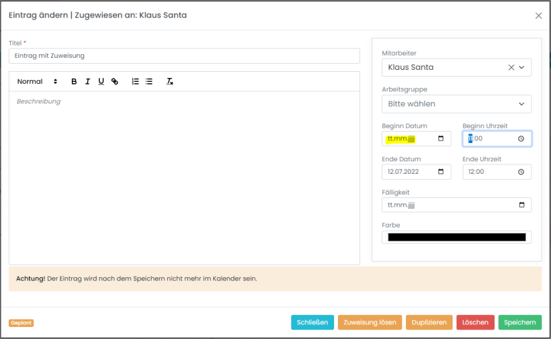Viewport: 551px width, 339px height.
Task: Clear the selected Mitarbeiter Klaus Santa
Action: click(511, 68)
